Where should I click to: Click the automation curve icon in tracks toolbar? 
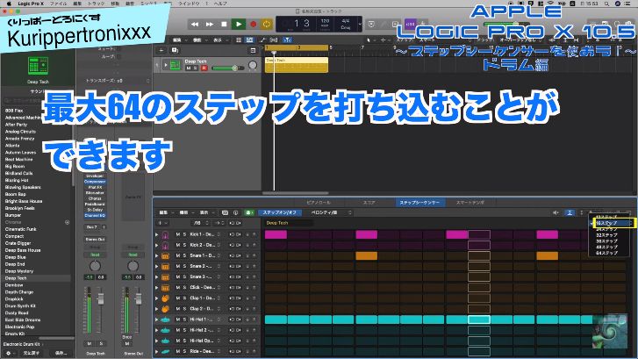(263, 39)
